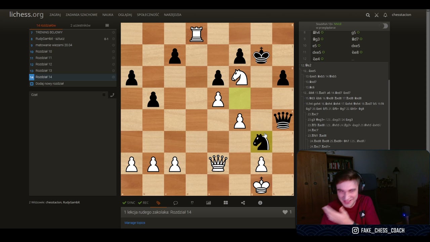
Task: Click the white knight on f6
Action: pyautogui.click(x=240, y=77)
